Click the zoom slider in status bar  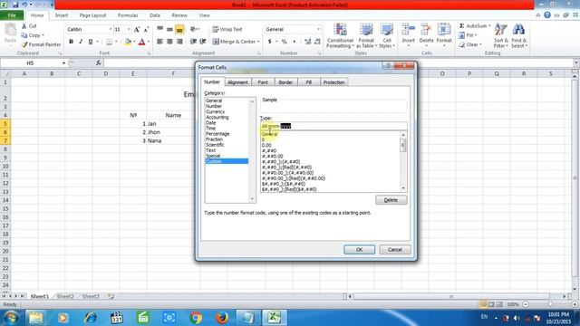coord(550,304)
